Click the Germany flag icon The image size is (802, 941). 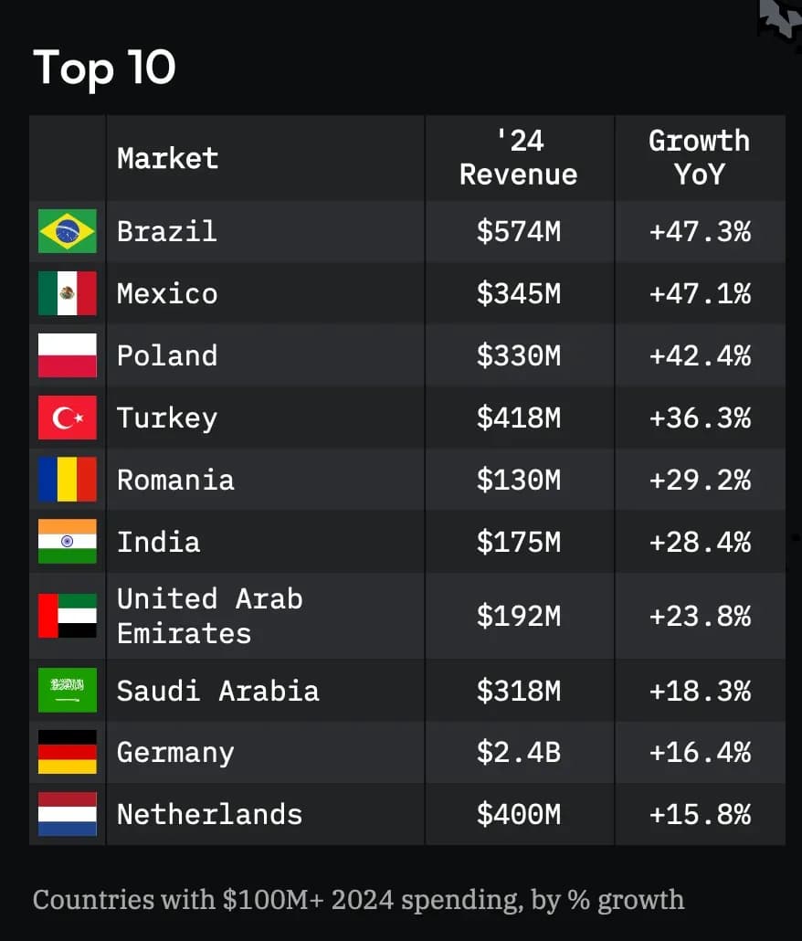point(68,752)
